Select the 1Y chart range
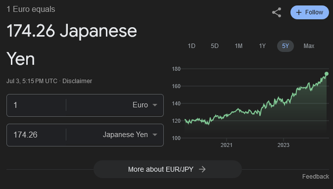This screenshot has width=333, height=189. point(262,46)
